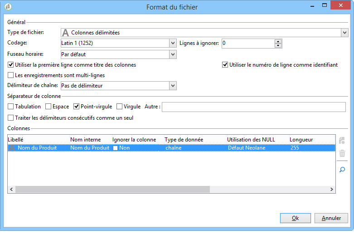Click the horizontal scrollbar right arrow

pyautogui.click(x=331, y=189)
